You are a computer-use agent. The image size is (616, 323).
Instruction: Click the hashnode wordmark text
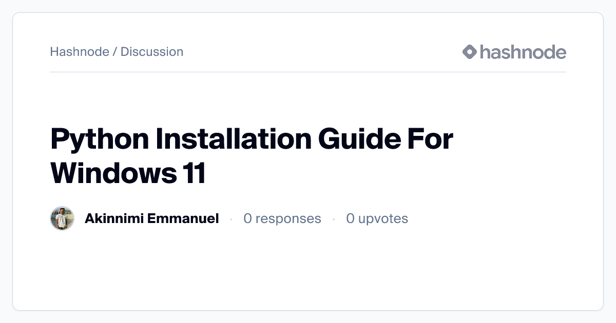pyautogui.click(x=523, y=52)
